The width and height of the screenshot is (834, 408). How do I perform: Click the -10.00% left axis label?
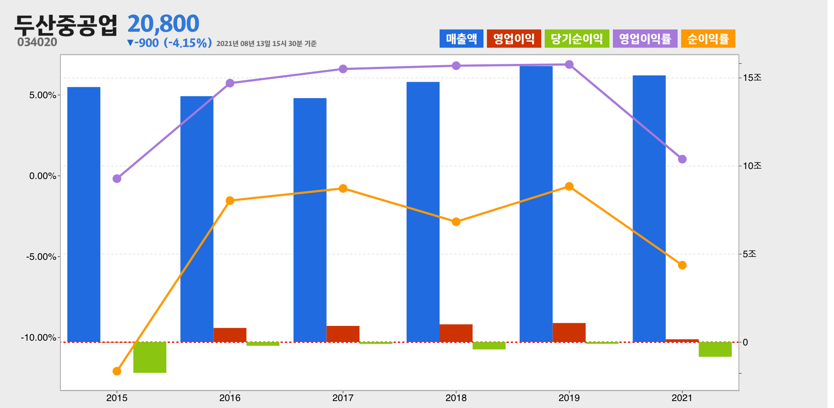point(39,338)
